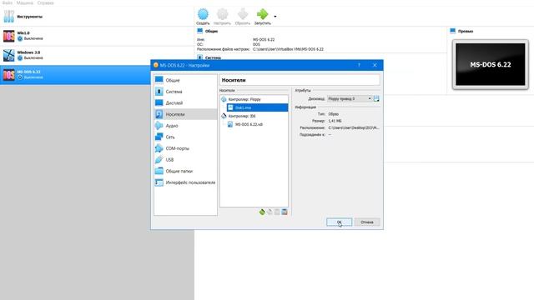Open the Аудио settings category
This screenshot has height=300, width=534.
185,126
